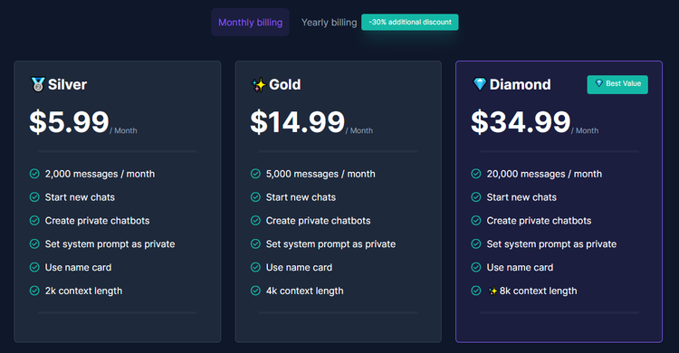Screen dimensions: 679x353
Task: Click check icon beside Silver's Use name card
Action: click(x=34, y=267)
